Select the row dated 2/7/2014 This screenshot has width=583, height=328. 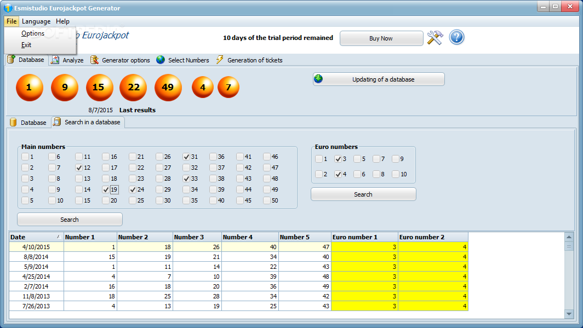coord(238,286)
